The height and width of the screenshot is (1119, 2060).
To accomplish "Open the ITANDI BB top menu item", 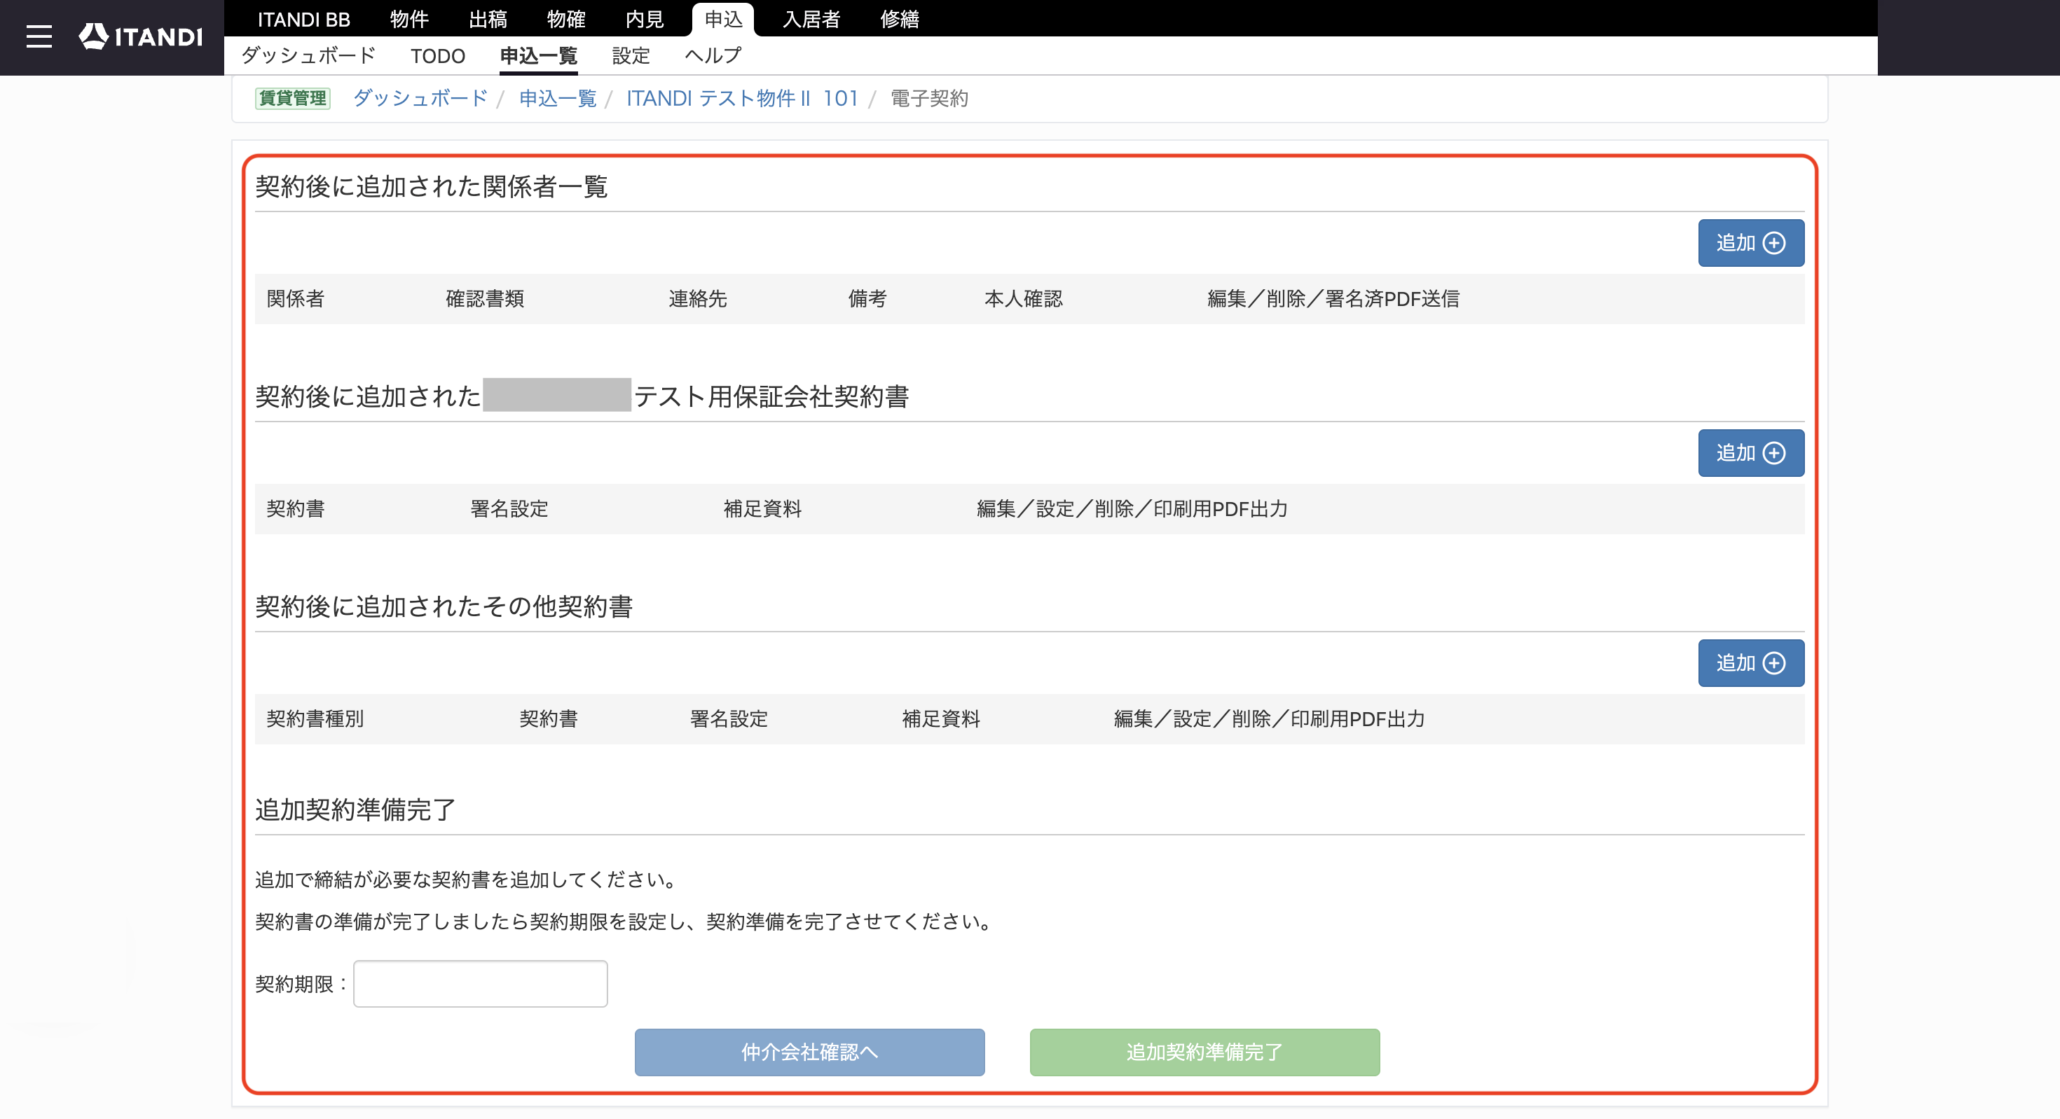I will point(304,19).
